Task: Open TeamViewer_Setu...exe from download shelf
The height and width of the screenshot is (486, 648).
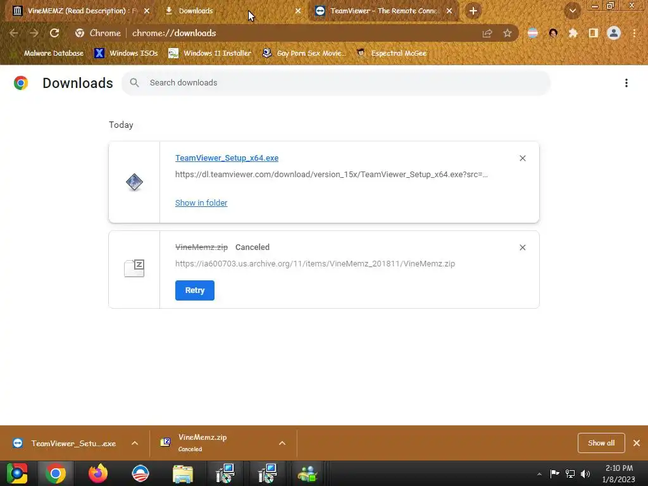Action: [x=66, y=443]
